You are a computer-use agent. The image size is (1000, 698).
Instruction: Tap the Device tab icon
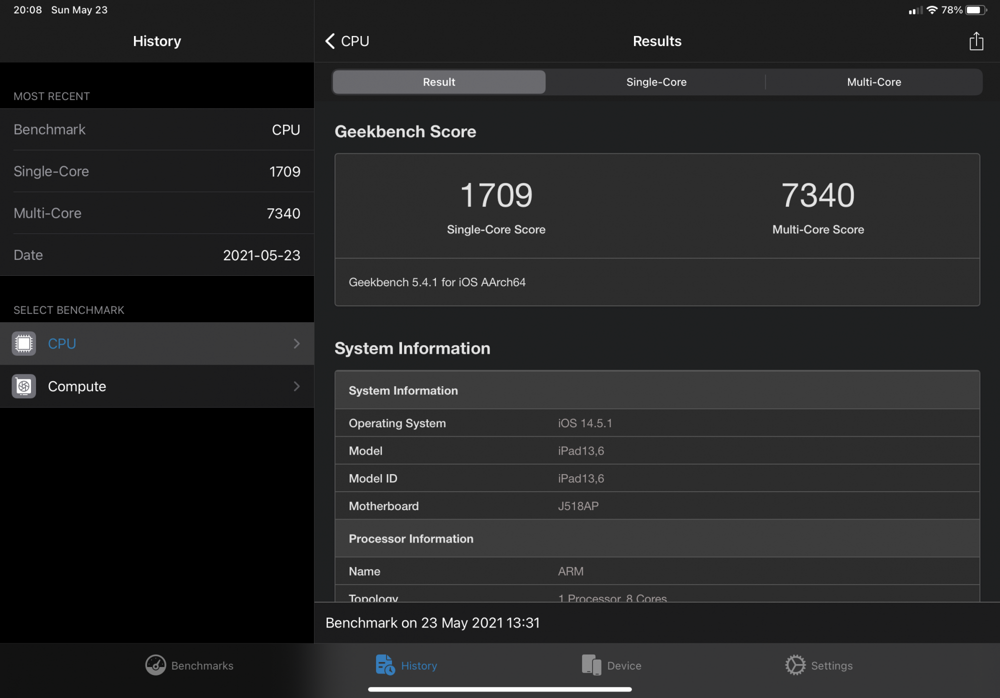[x=591, y=665]
